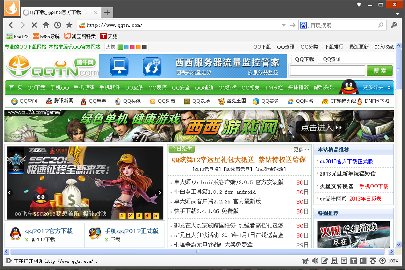Open the qq2013官方下载正式版 link
Viewport: 405px width, 270px height.
click(346, 161)
